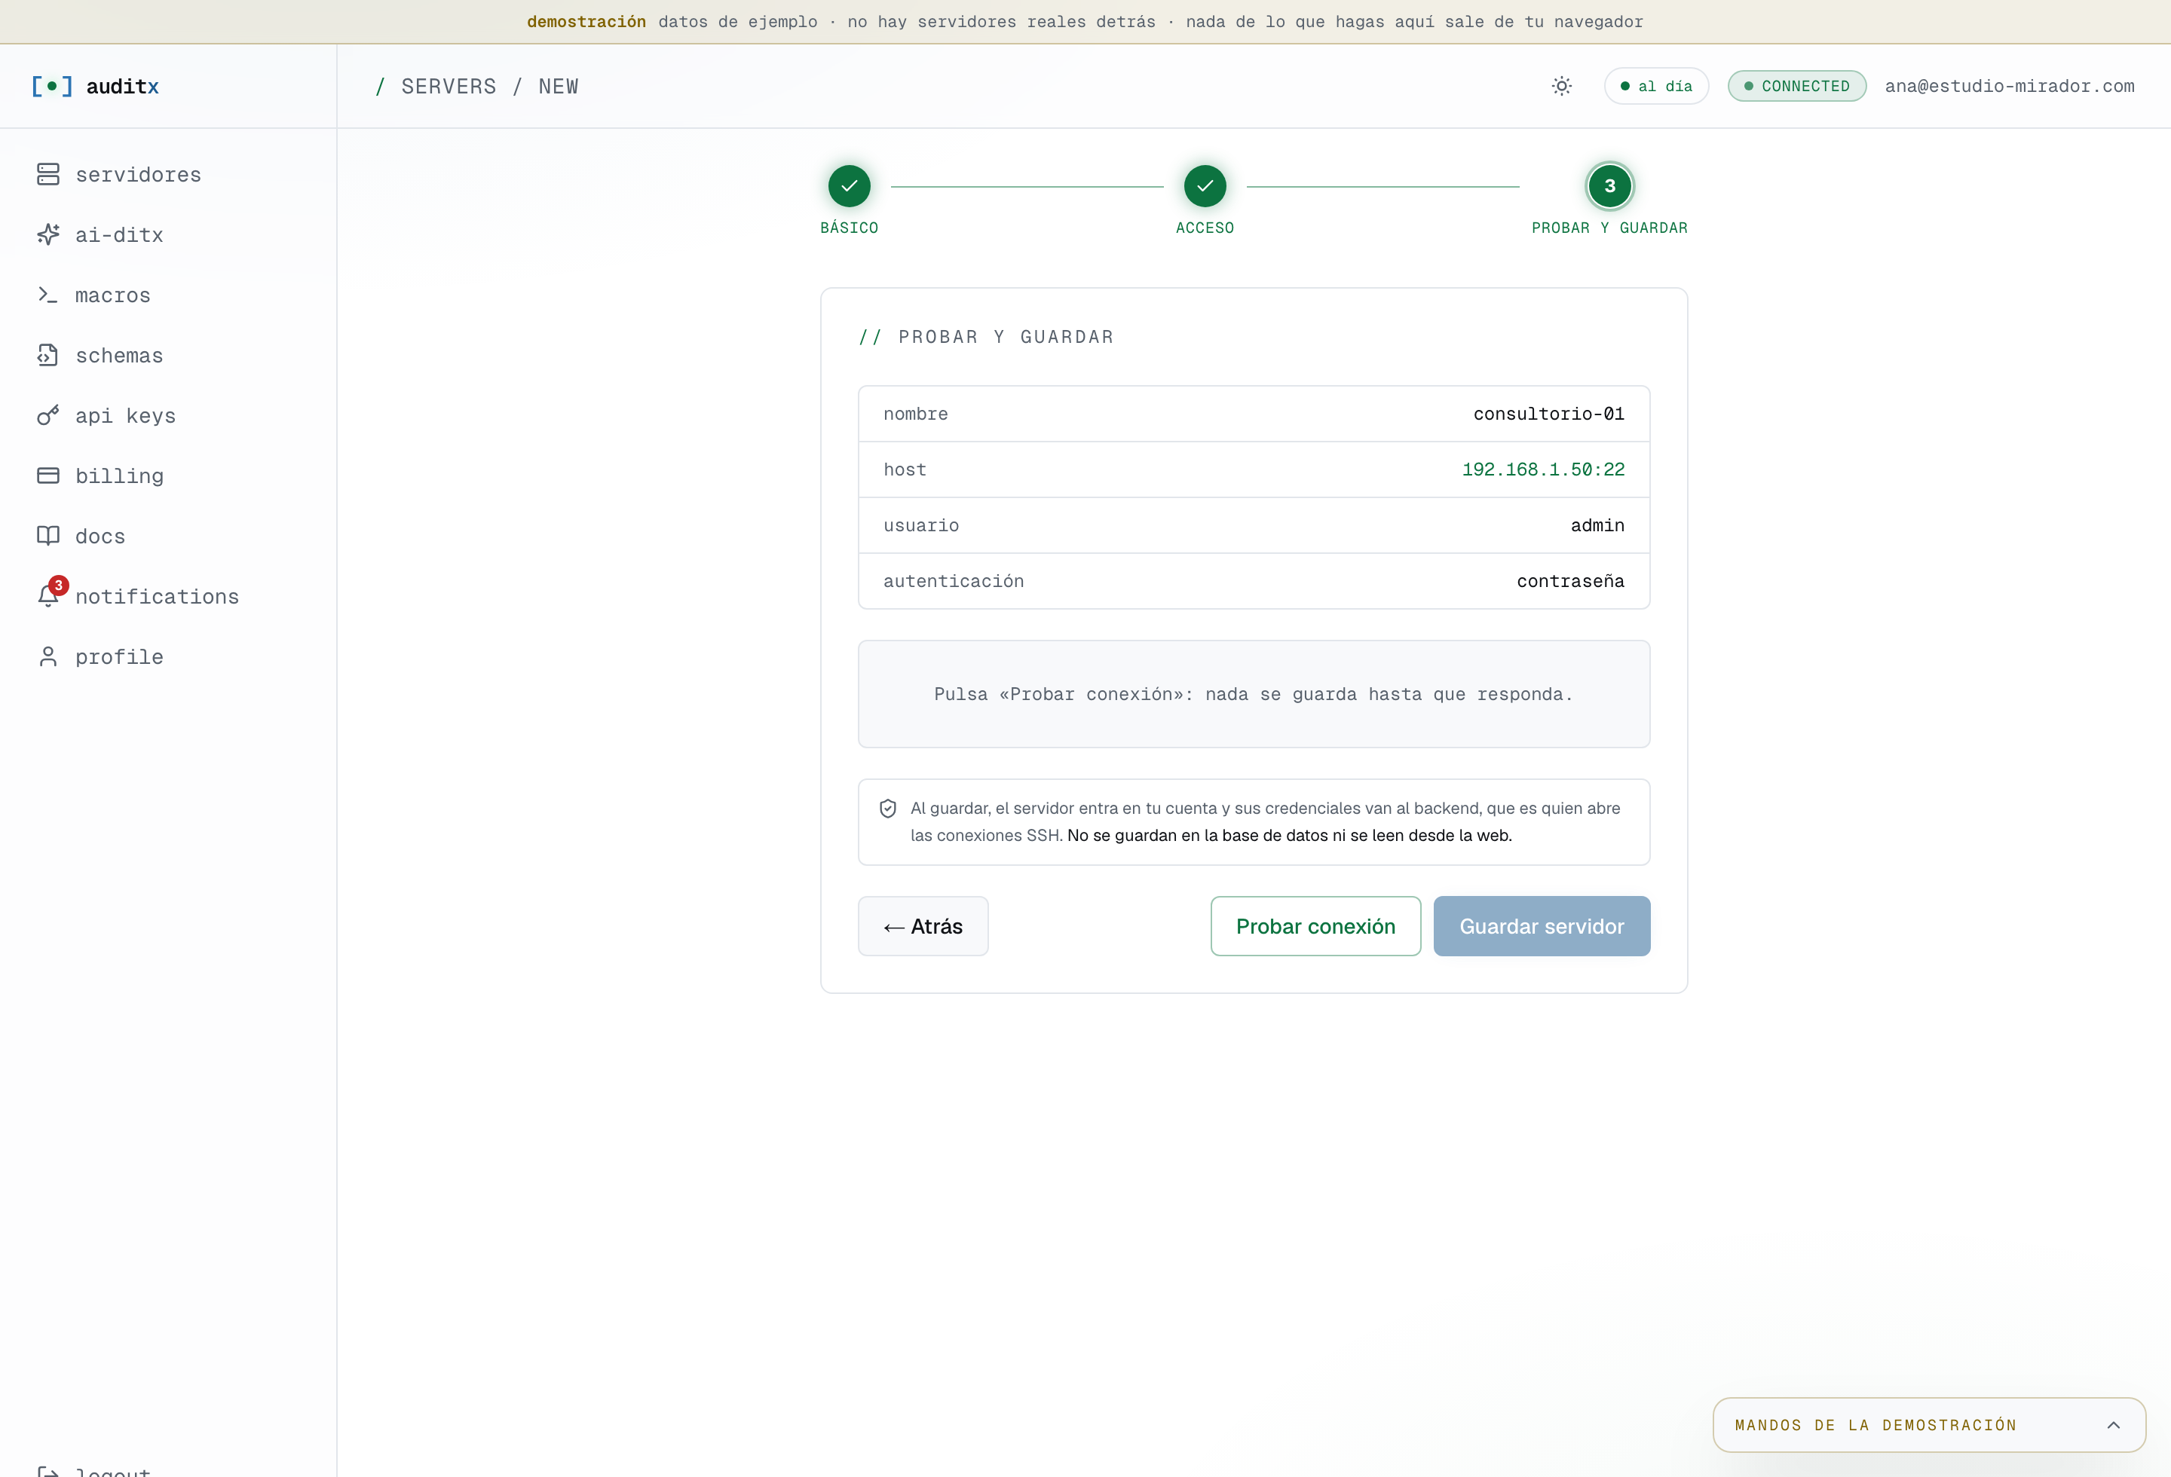Click Probar conexión button
The image size is (2171, 1477).
coord(1315,926)
